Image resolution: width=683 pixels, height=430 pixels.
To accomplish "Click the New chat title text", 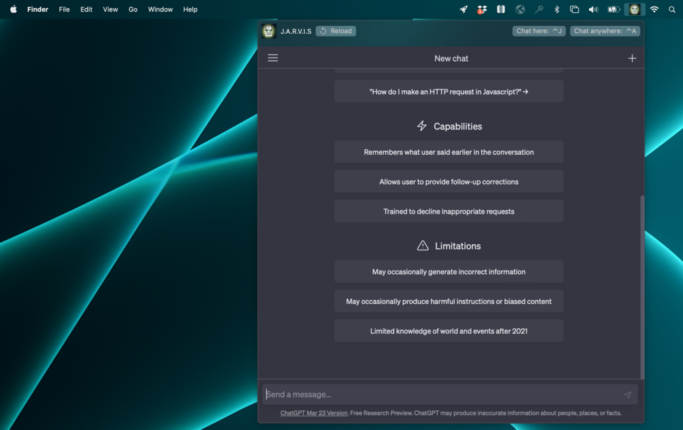I will [x=451, y=58].
